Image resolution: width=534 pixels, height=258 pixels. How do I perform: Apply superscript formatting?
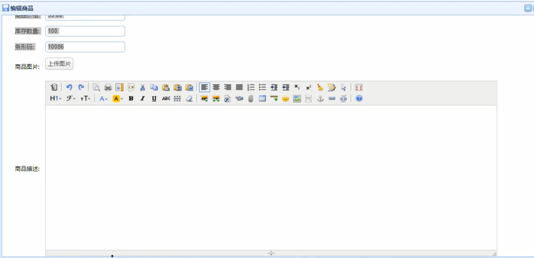308,88
